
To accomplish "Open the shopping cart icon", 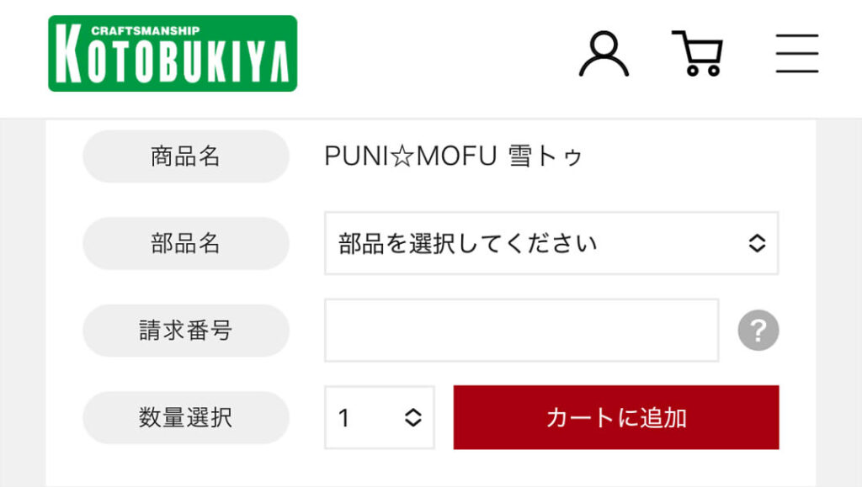I will (697, 54).
